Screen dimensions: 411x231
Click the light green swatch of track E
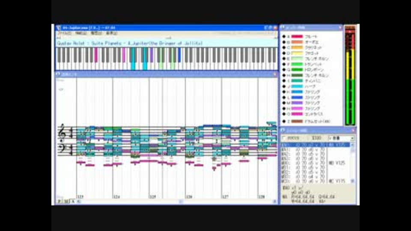click(x=297, y=59)
